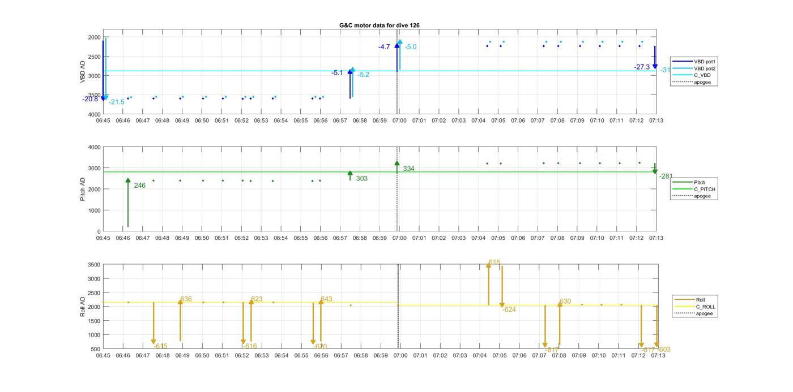Click the '-624' roll data label
The width and height of the screenshot is (793, 392).
[x=509, y=309]
